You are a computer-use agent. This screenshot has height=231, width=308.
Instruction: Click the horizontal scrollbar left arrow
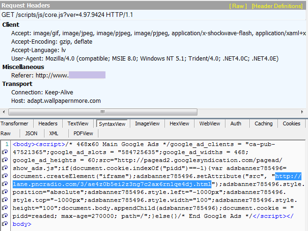point(4,112)
